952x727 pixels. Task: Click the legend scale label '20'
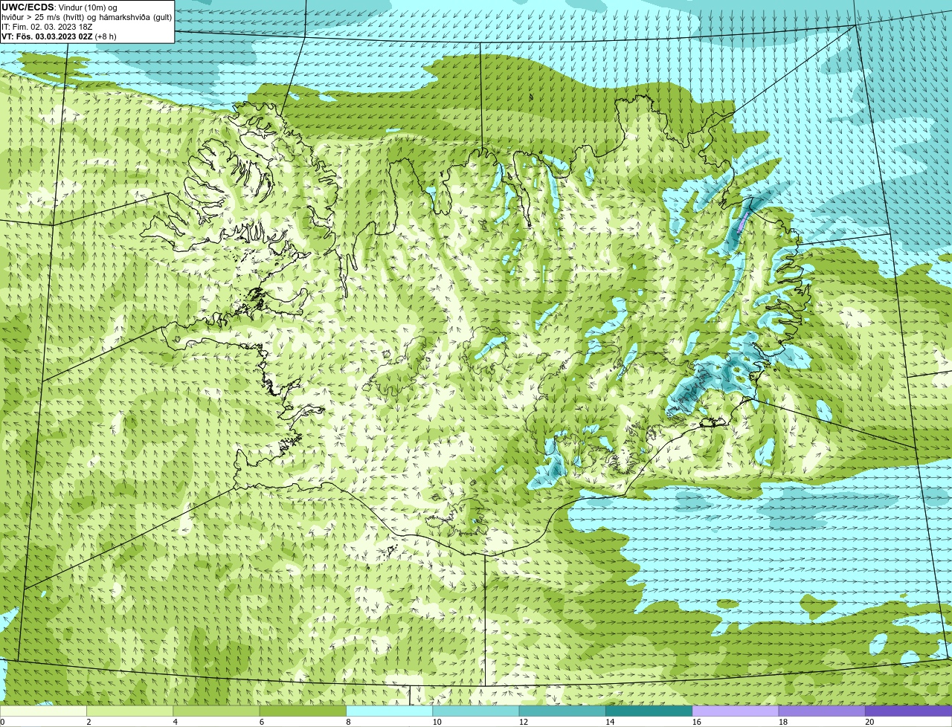869,722
